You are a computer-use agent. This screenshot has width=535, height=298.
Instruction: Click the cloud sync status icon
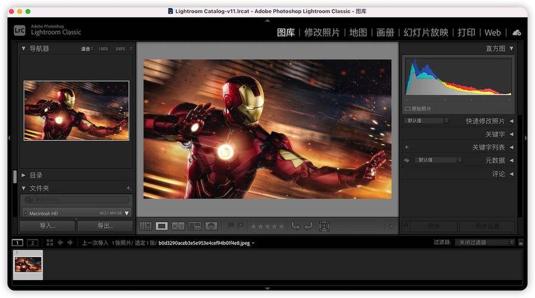pyautogui.click(x=517, y=32)
